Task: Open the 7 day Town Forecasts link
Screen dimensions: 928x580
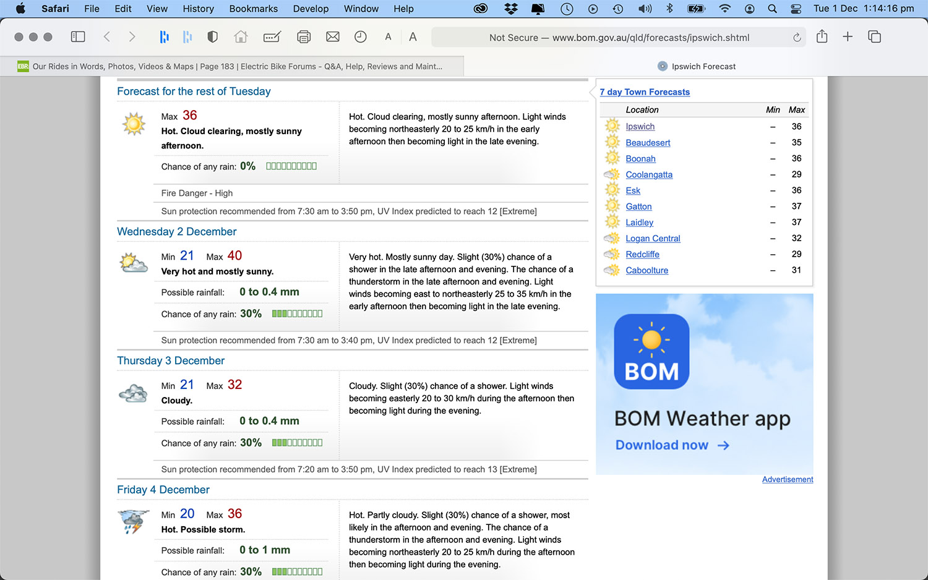Action: (645, 92)
